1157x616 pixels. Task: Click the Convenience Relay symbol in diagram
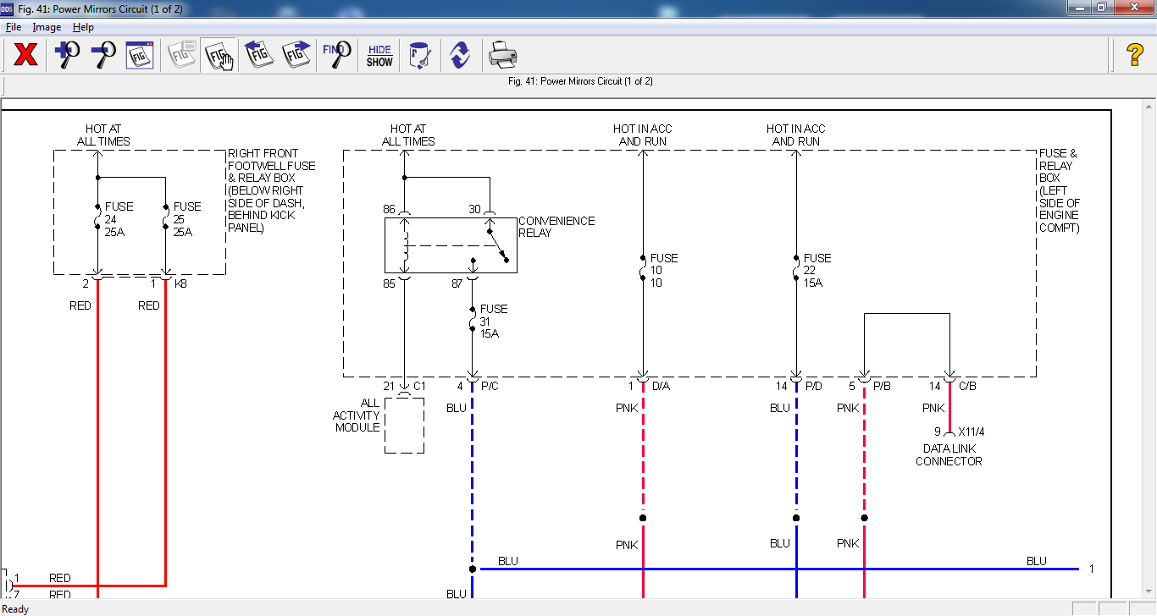(x=451, y=245)
